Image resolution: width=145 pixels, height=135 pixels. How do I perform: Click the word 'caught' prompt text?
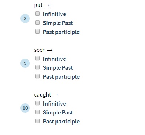point(42,95)
